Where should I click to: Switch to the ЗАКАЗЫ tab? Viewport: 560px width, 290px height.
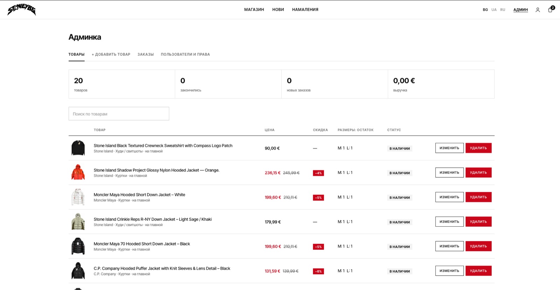point(146,54)
